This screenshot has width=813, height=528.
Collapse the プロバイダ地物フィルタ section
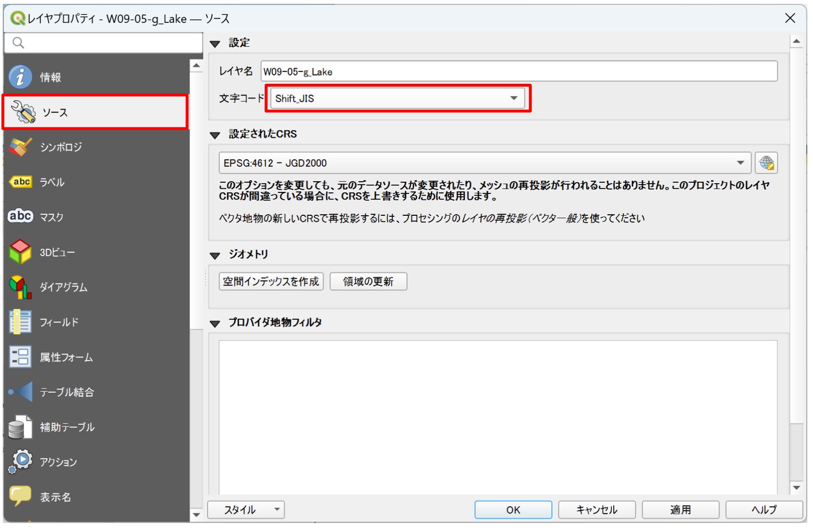(x=215, y=323)
